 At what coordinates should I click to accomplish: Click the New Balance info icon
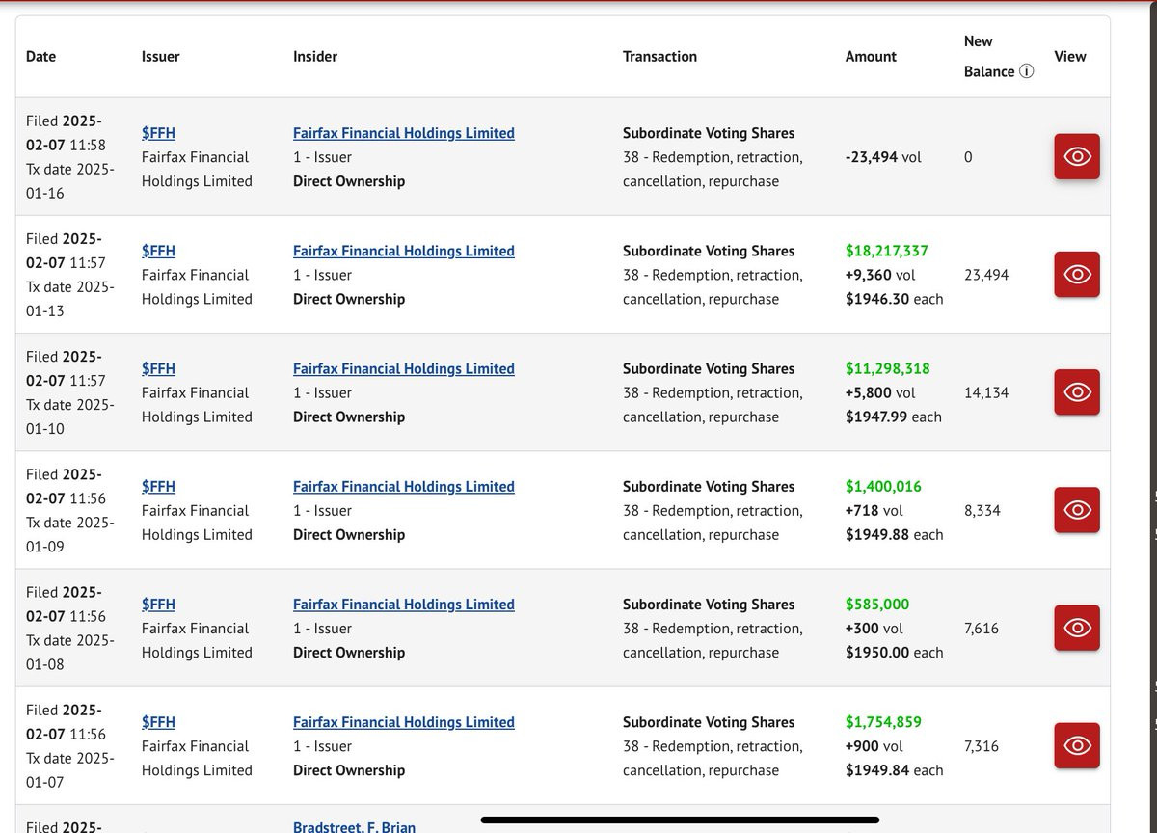click(x=1027, y=71)
